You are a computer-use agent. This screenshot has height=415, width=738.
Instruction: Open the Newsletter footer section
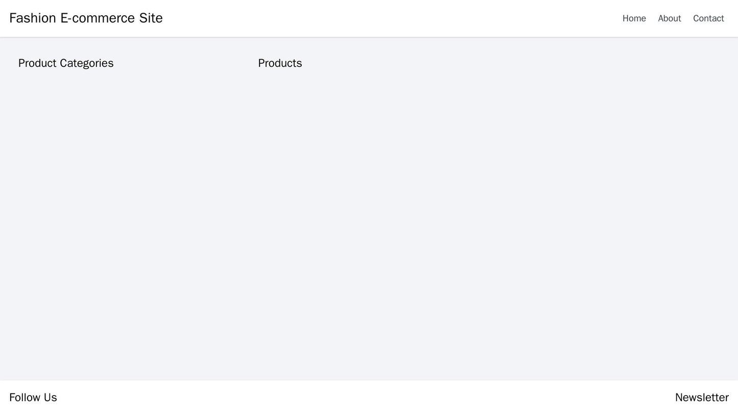[702, 397]
